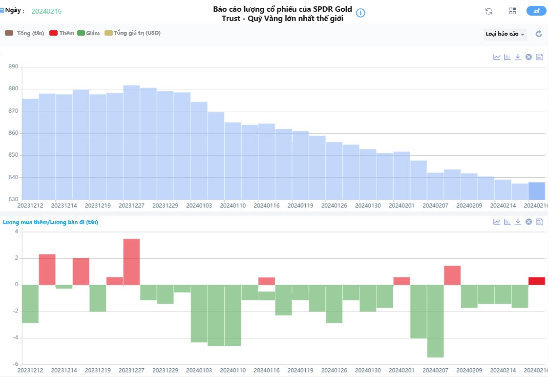Image resolution: width=548 pixels, height=377 pixels.
Task: Open the info icon next to the report title
Action: tap(360, 13)
